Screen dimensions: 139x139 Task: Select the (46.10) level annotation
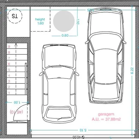click(16, 112)
